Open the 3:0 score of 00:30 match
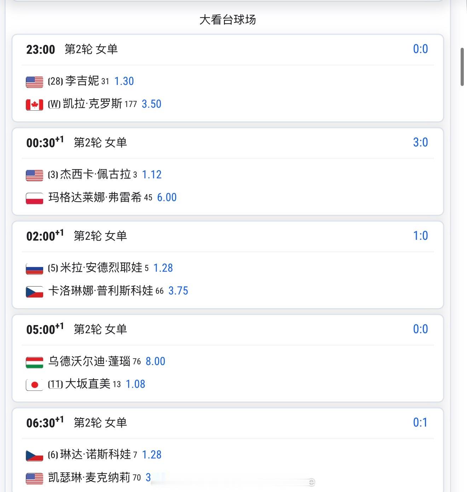Viewport: 467px width, 492px height. point(420,142)
